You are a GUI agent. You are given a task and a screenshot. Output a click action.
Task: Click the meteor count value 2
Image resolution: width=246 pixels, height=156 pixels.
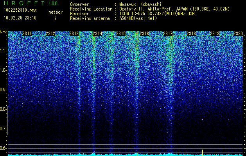click(56, 18)
